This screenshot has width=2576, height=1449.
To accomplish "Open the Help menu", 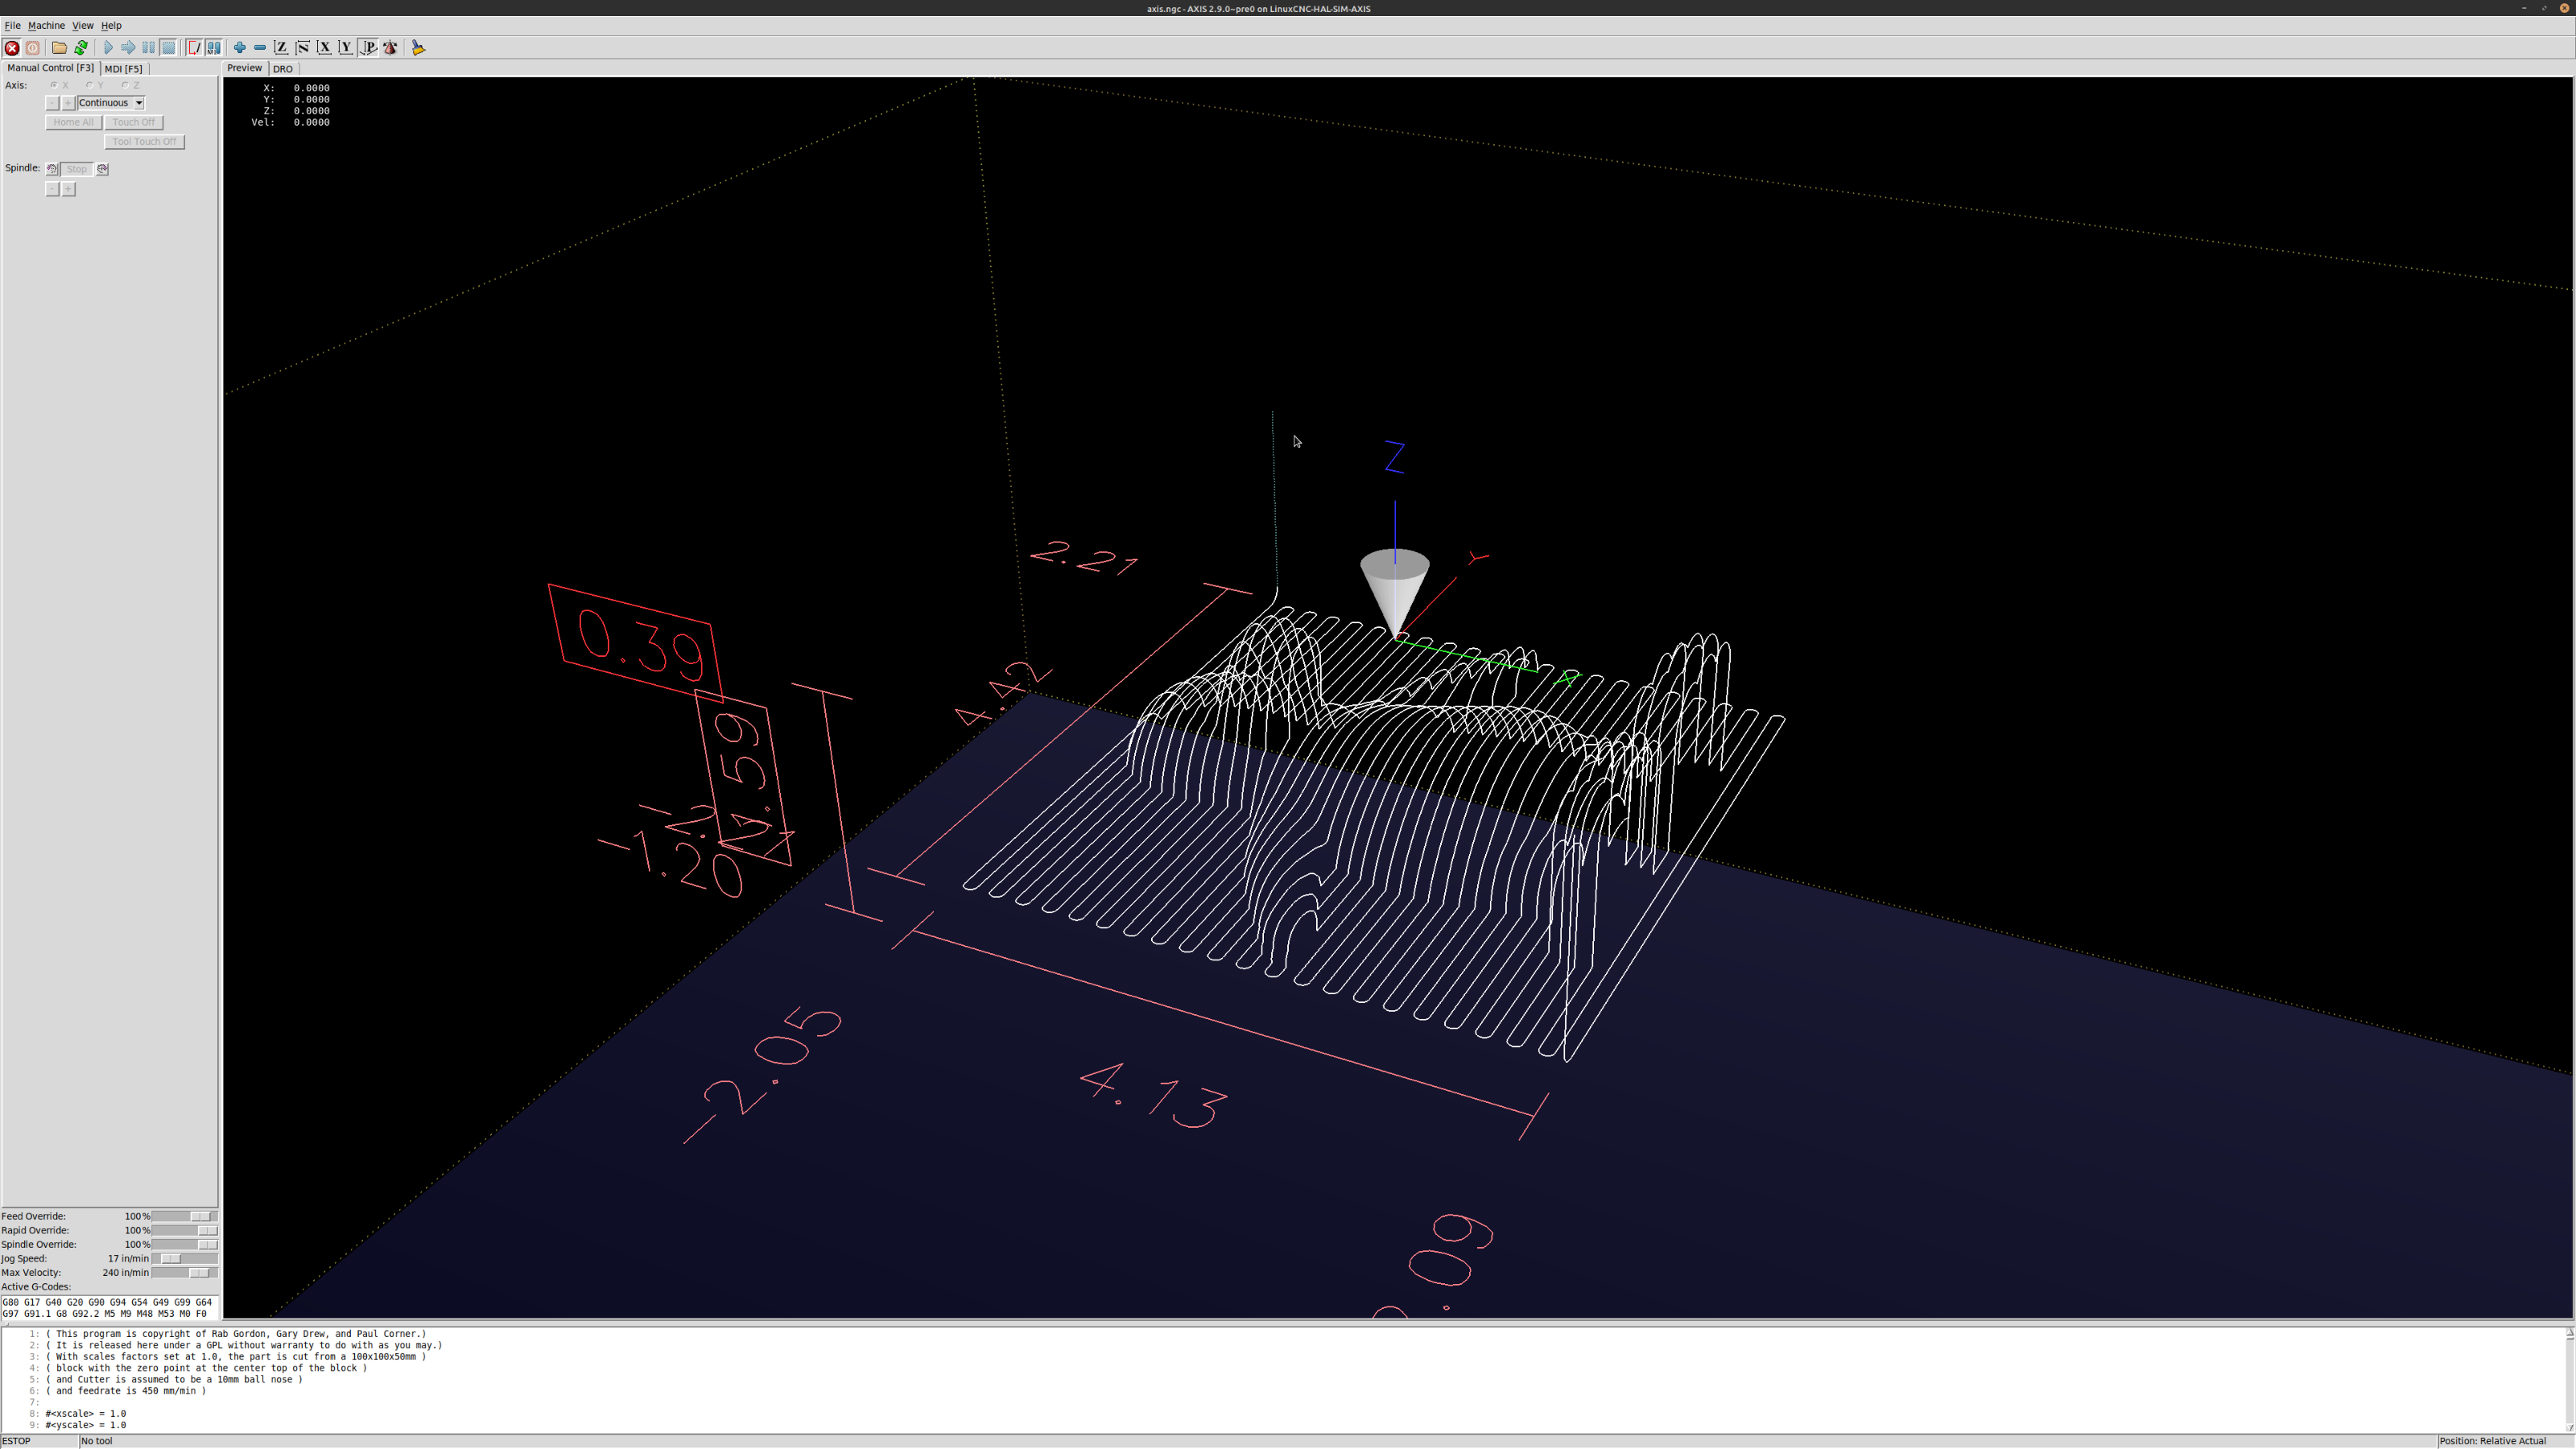I will click(x=111, y=25).
